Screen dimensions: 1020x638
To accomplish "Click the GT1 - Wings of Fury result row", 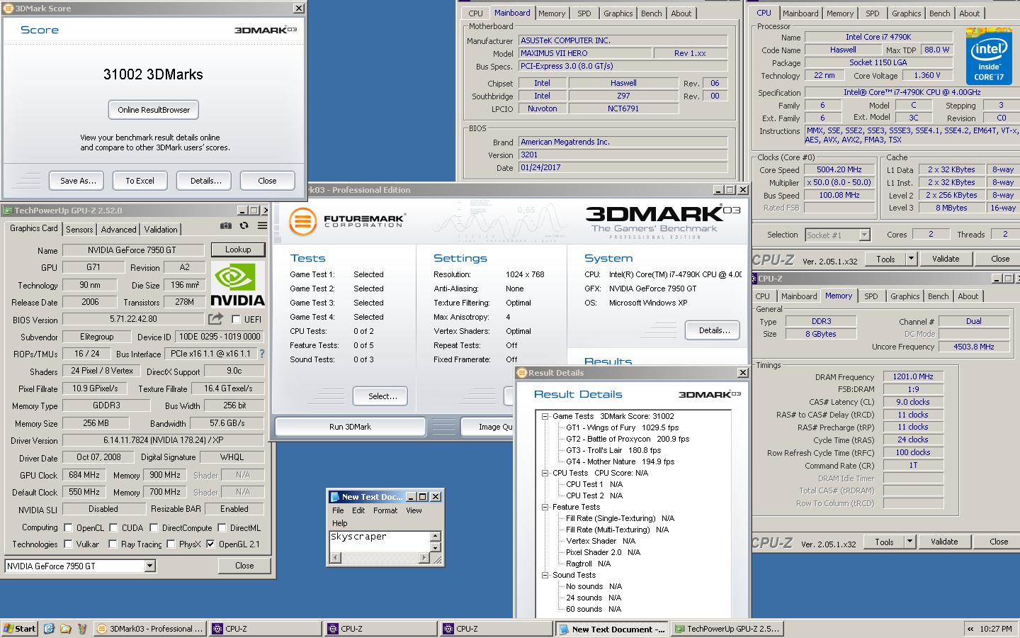I will point(622,427).
